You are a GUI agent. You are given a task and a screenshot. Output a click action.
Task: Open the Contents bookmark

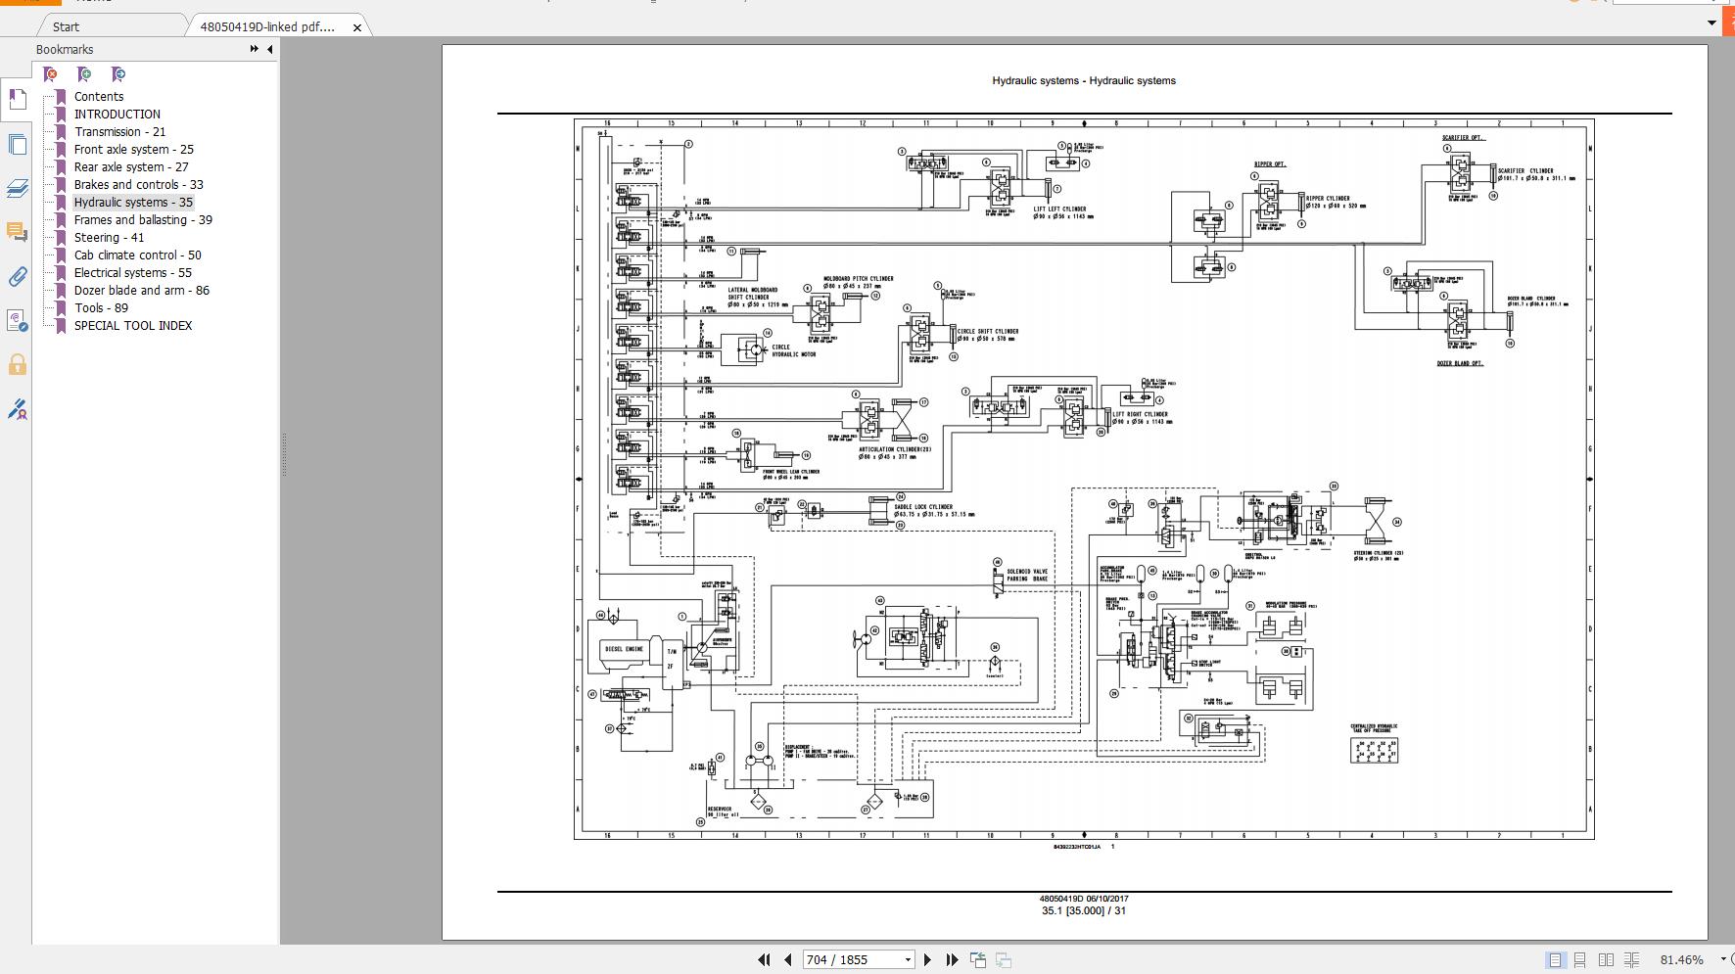[x=99, y=96]
